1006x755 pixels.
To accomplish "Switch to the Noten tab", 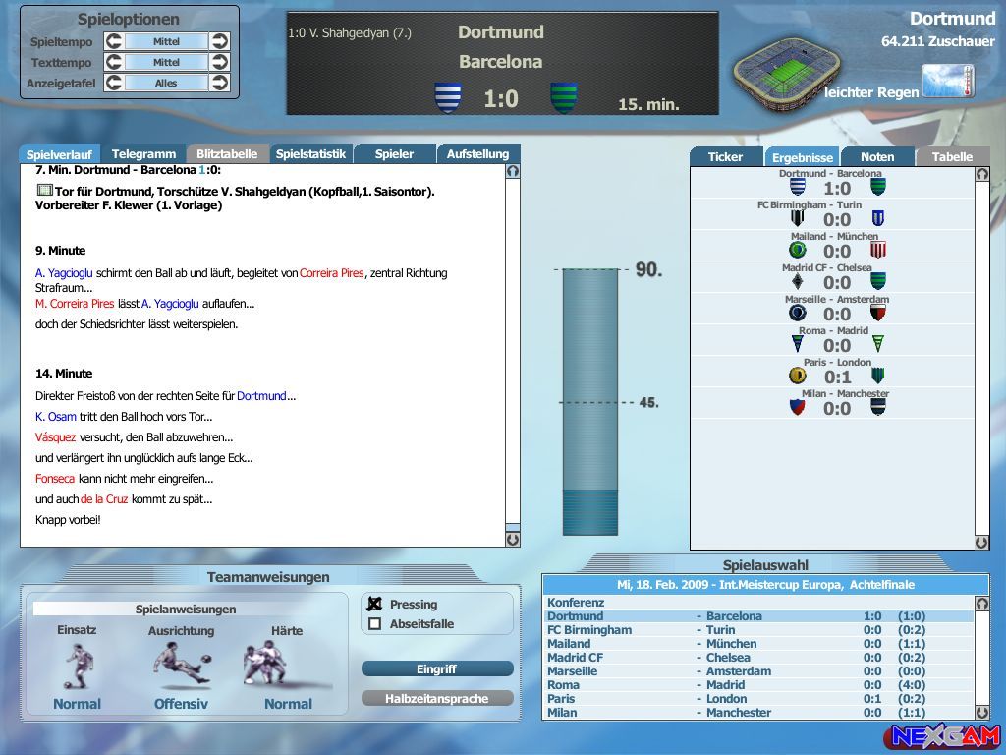I will click(x=877, y=156).
